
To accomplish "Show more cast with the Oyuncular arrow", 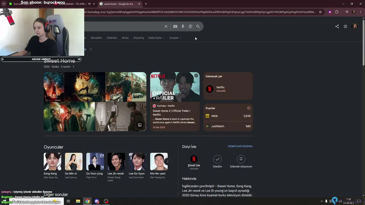I will 168,161.
